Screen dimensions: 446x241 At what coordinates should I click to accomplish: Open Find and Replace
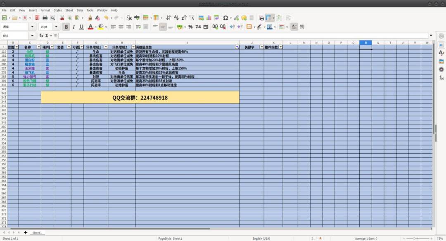tap(129, 18)
